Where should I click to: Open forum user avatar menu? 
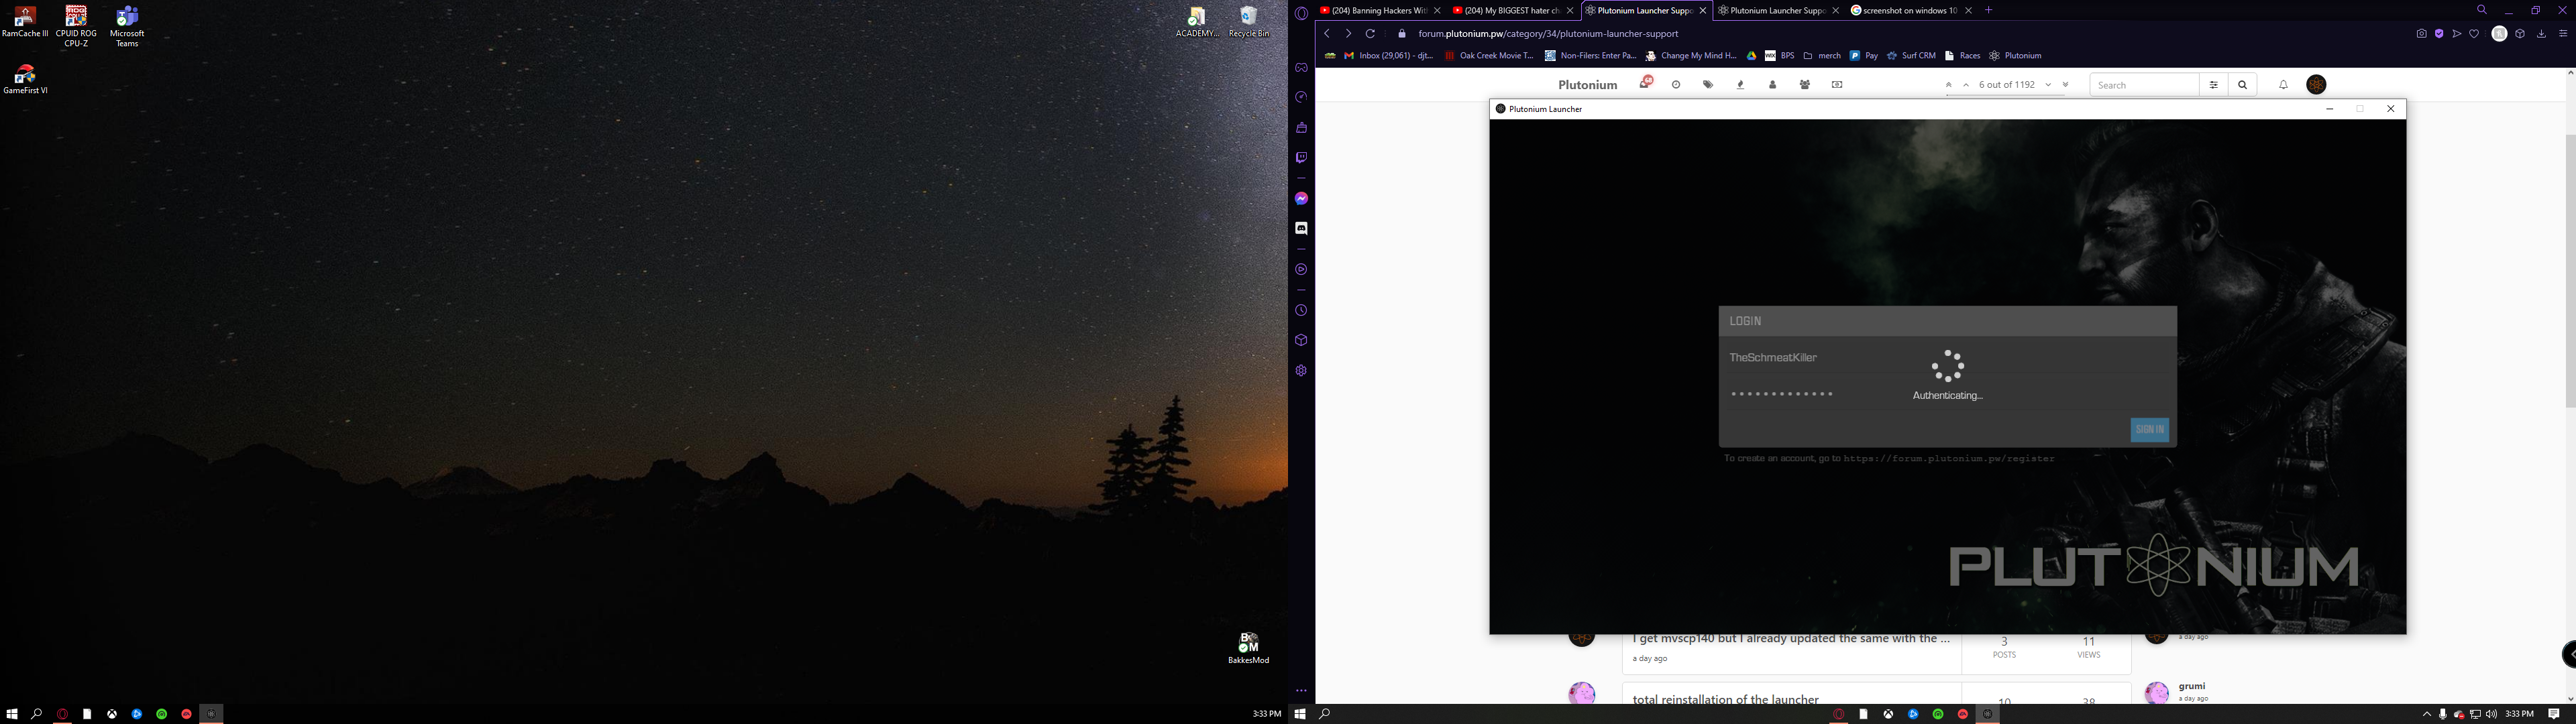2316,85
